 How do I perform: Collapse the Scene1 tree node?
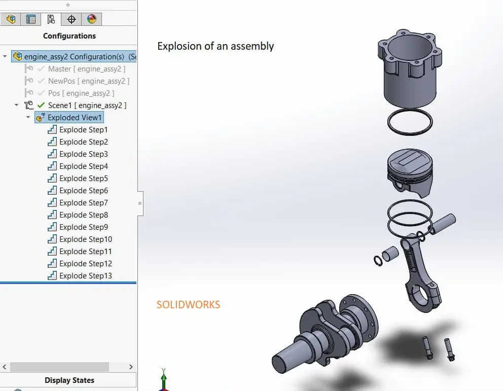tap(16, 105)
